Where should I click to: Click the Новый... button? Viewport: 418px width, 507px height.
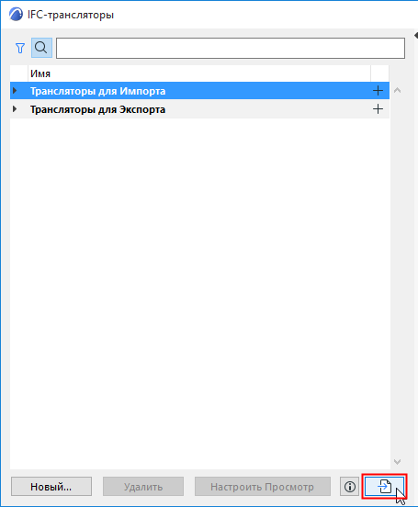pos(51,486)
